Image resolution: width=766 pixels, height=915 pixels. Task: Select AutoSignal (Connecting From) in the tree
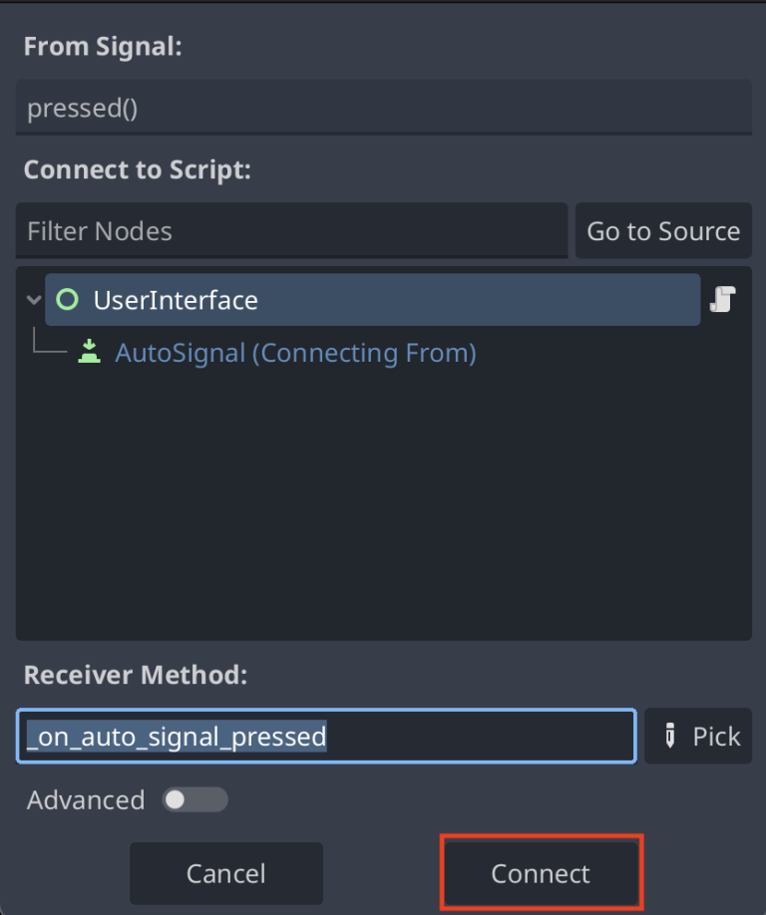(x=294, y=353)
